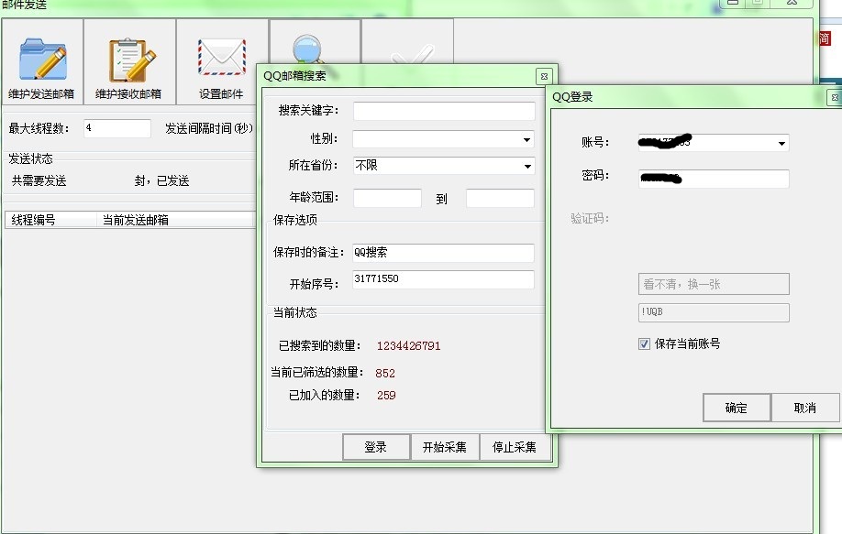The width and height of the screenshot is (842, 534).
Task: Click the 当前已筛选的数量 value 852
Action: click(385, 373)
